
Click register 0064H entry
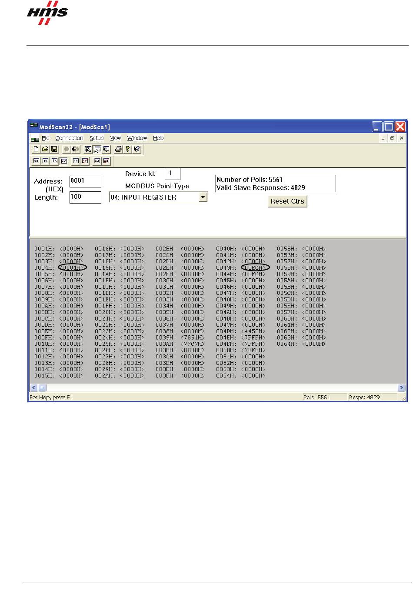(x=301, y=344)
